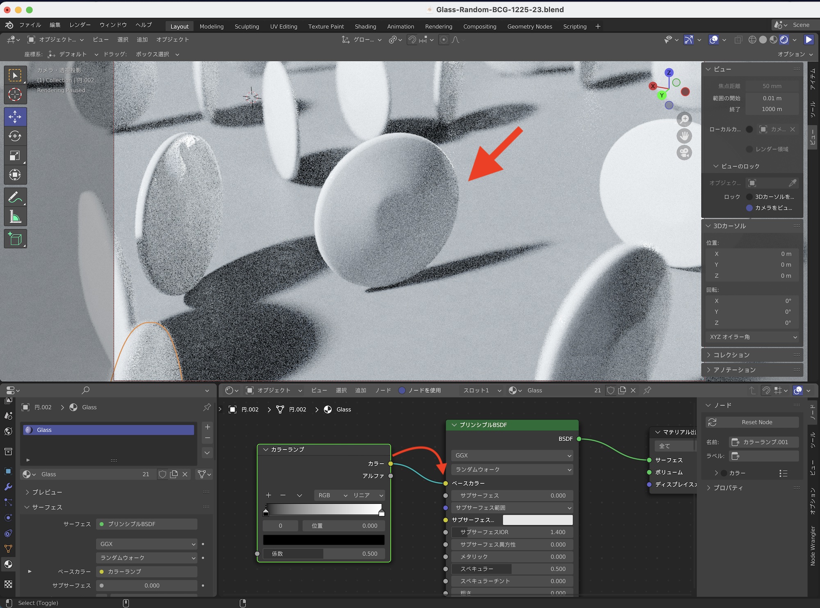Select the Move tool in left toolbar
The width and height of the screenshot is (820, 608).
(15, 117)
